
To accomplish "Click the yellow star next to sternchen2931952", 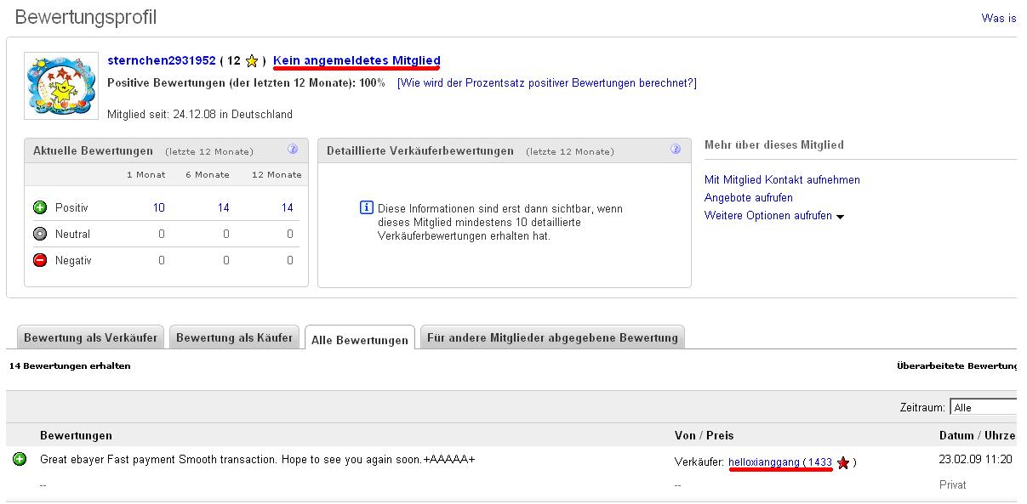I will [x=252, y=61].
